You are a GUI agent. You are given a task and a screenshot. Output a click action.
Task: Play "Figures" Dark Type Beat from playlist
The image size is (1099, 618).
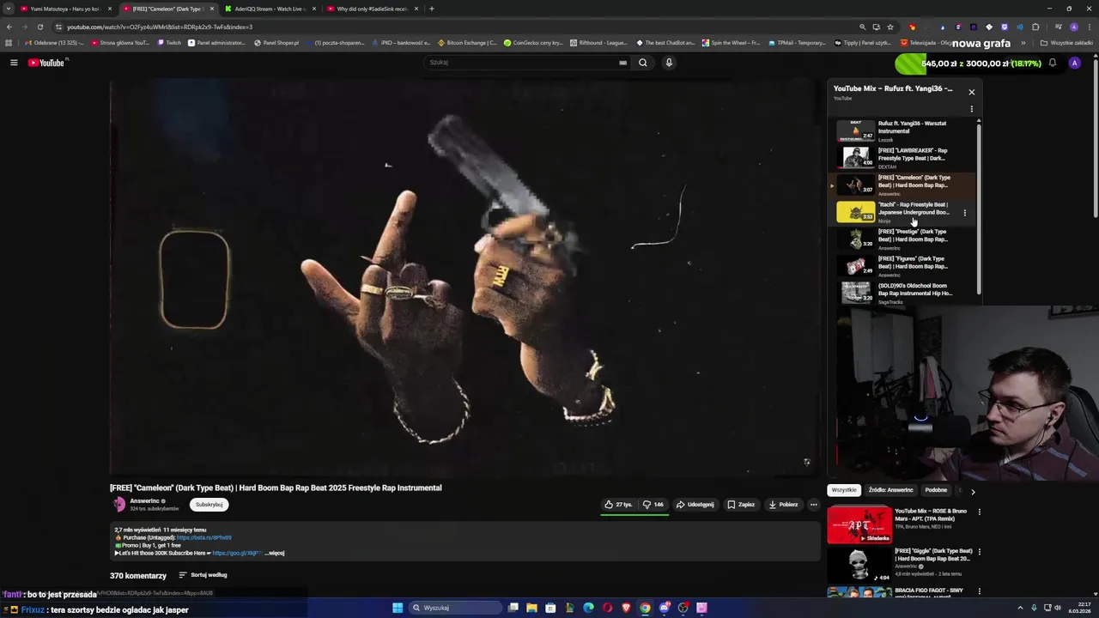[x=905, y=266]
